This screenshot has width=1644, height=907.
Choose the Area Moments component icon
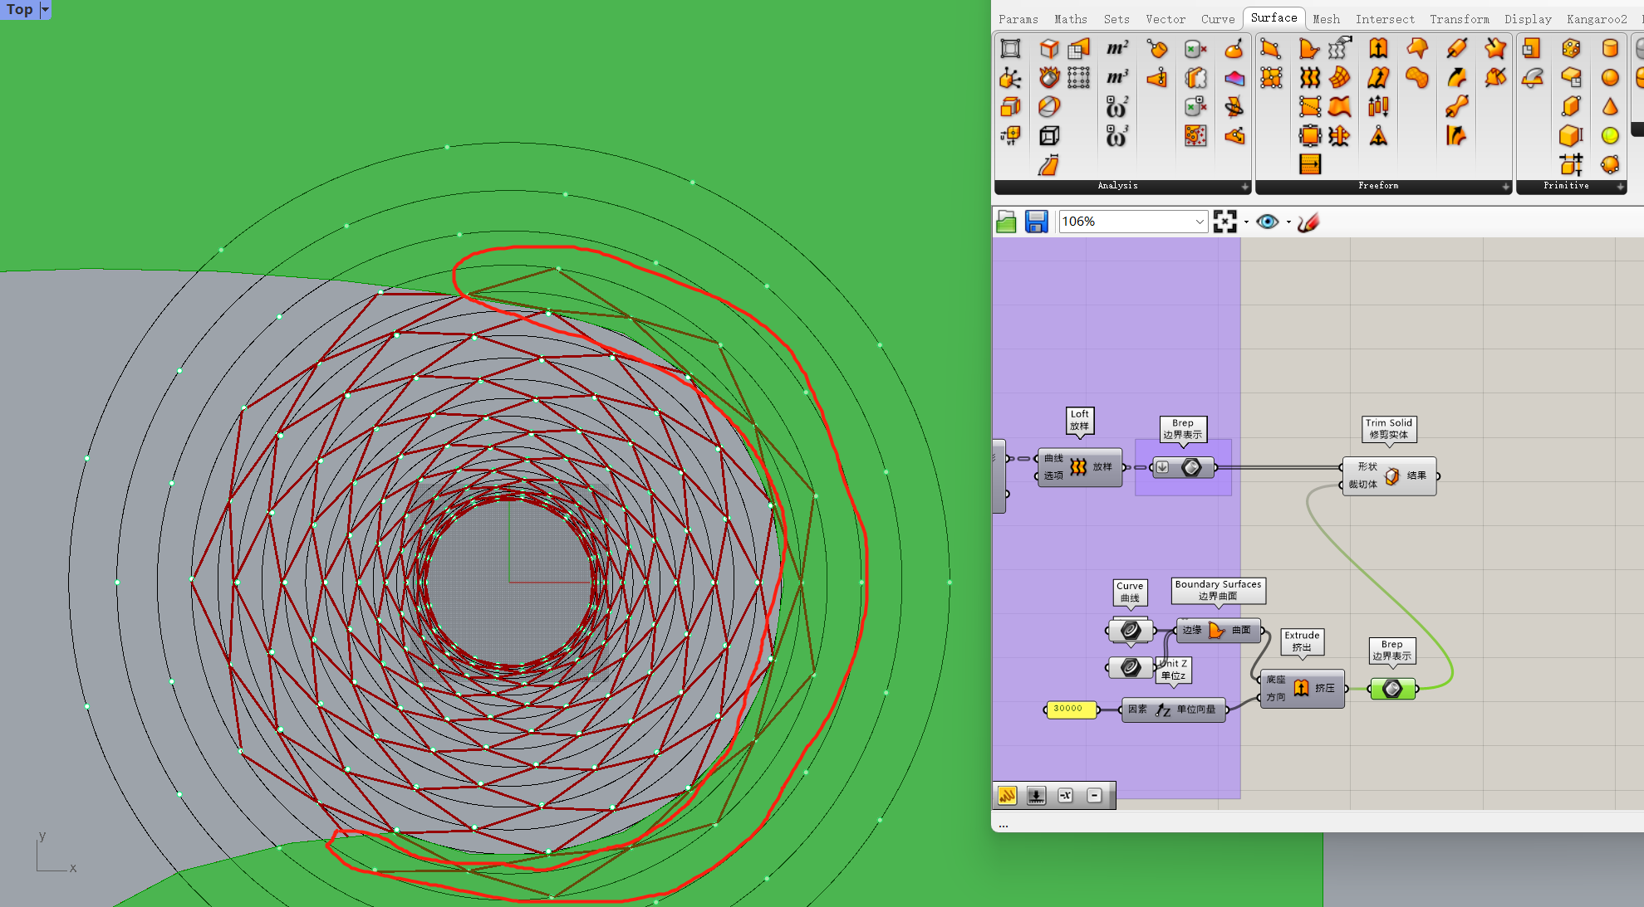(1117, 107)
